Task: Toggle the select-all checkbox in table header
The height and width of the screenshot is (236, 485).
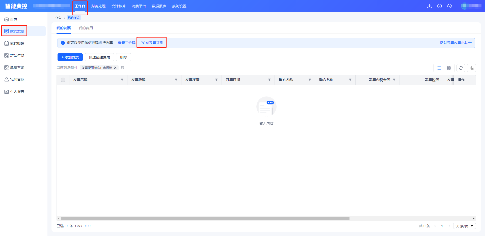Action: pos(63,80)
